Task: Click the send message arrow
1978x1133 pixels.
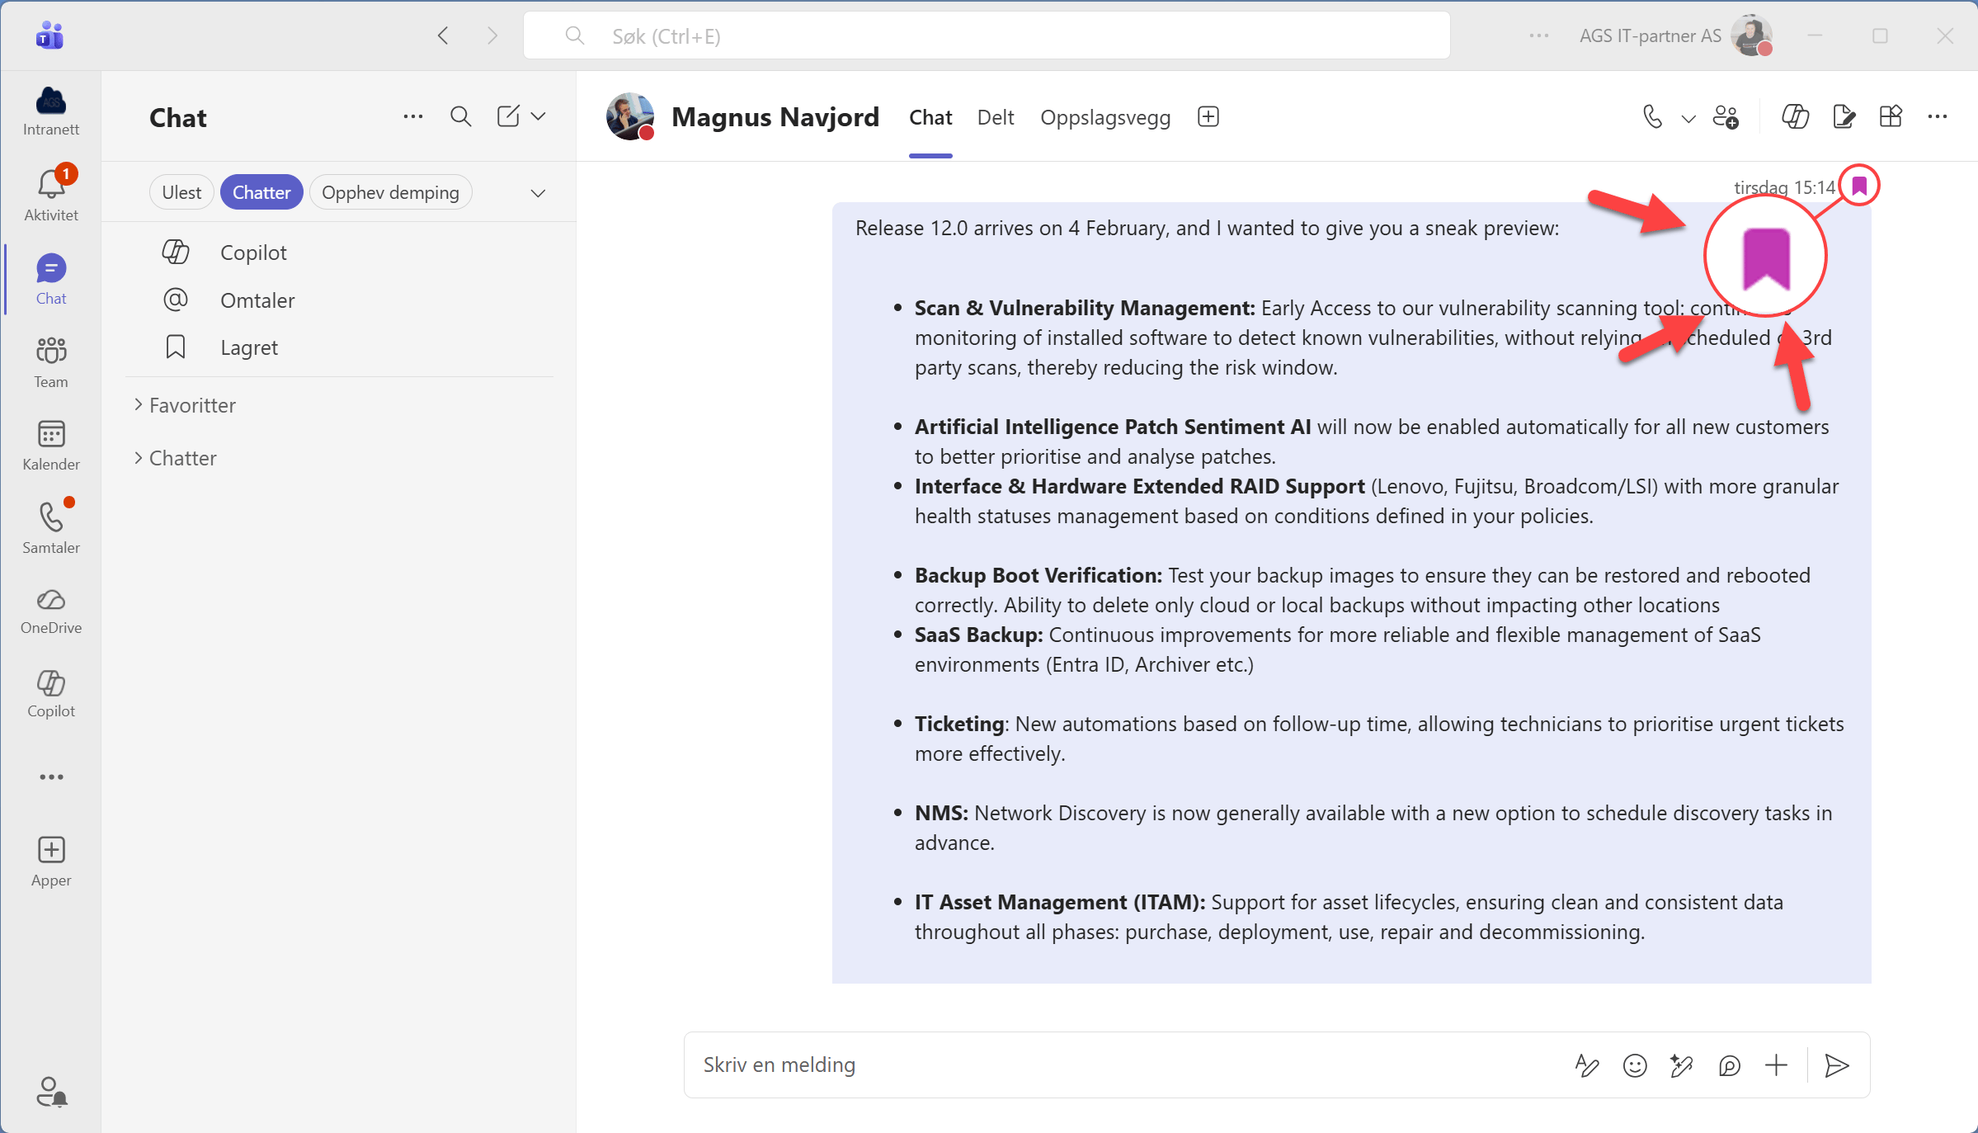Action: 1837,1065
